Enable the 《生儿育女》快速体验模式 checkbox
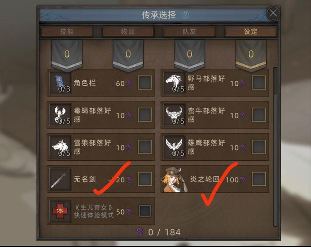The image size is (311, 247). (145, 211)
